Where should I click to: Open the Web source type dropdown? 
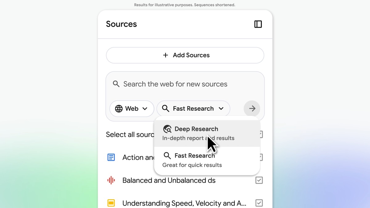click(x=132, y=108)
